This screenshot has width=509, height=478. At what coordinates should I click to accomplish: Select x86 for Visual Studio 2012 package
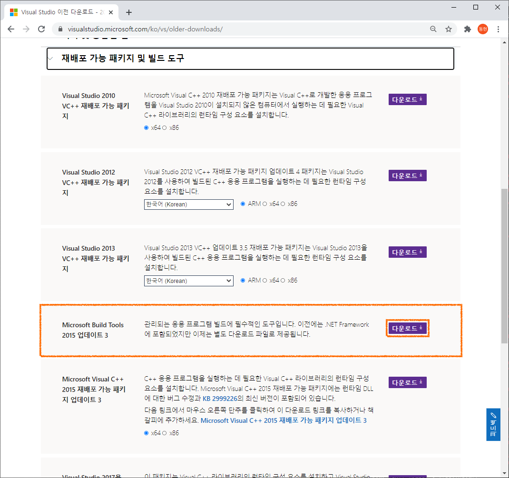(283, 204)
